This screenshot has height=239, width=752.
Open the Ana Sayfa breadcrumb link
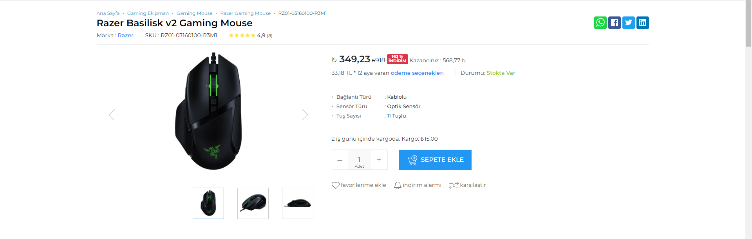(x=108, y=13)
